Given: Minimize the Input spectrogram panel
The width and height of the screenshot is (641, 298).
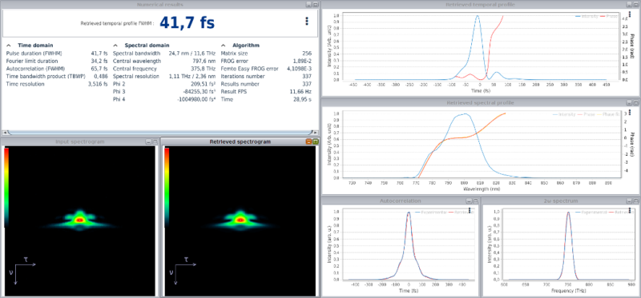Looking at the screenshot, I should [x=148, y=142].
